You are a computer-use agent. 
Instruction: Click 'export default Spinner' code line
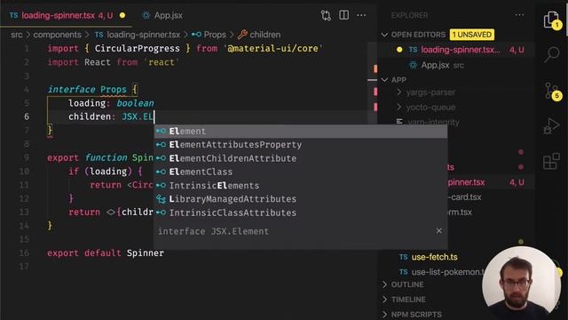[106, 252]
